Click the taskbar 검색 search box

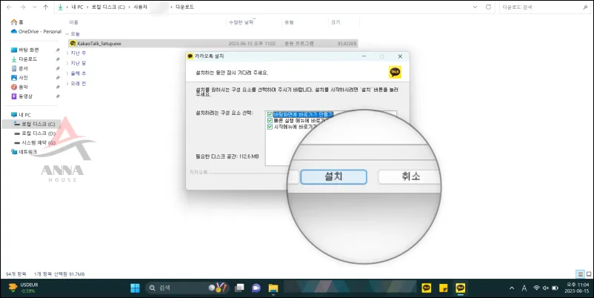(187, 288)
